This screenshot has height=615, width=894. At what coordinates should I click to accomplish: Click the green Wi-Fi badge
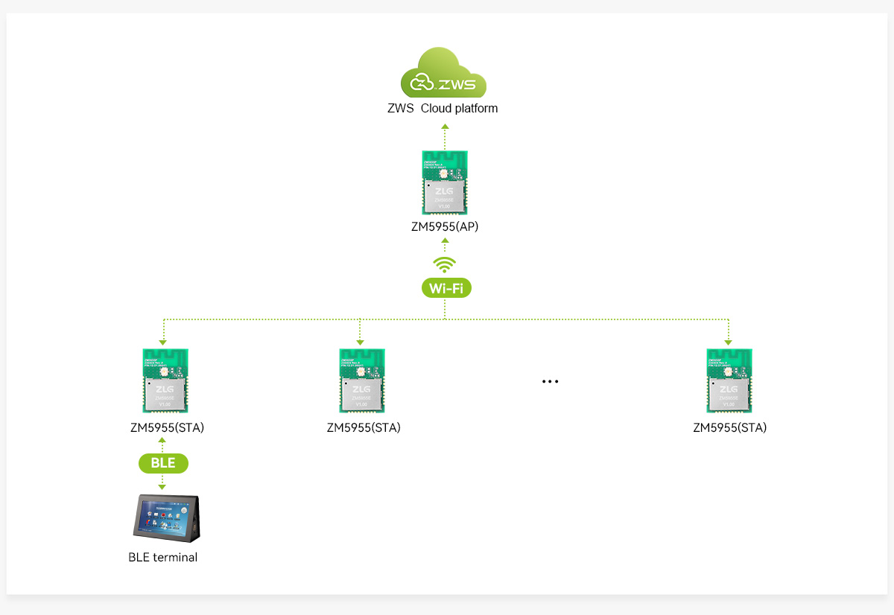tap(446, 288)
